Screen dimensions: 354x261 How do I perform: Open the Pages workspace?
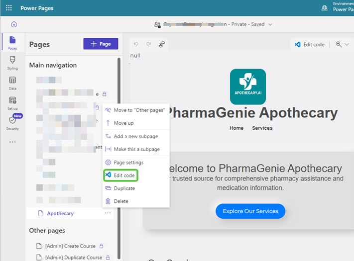tap(12, 43)
